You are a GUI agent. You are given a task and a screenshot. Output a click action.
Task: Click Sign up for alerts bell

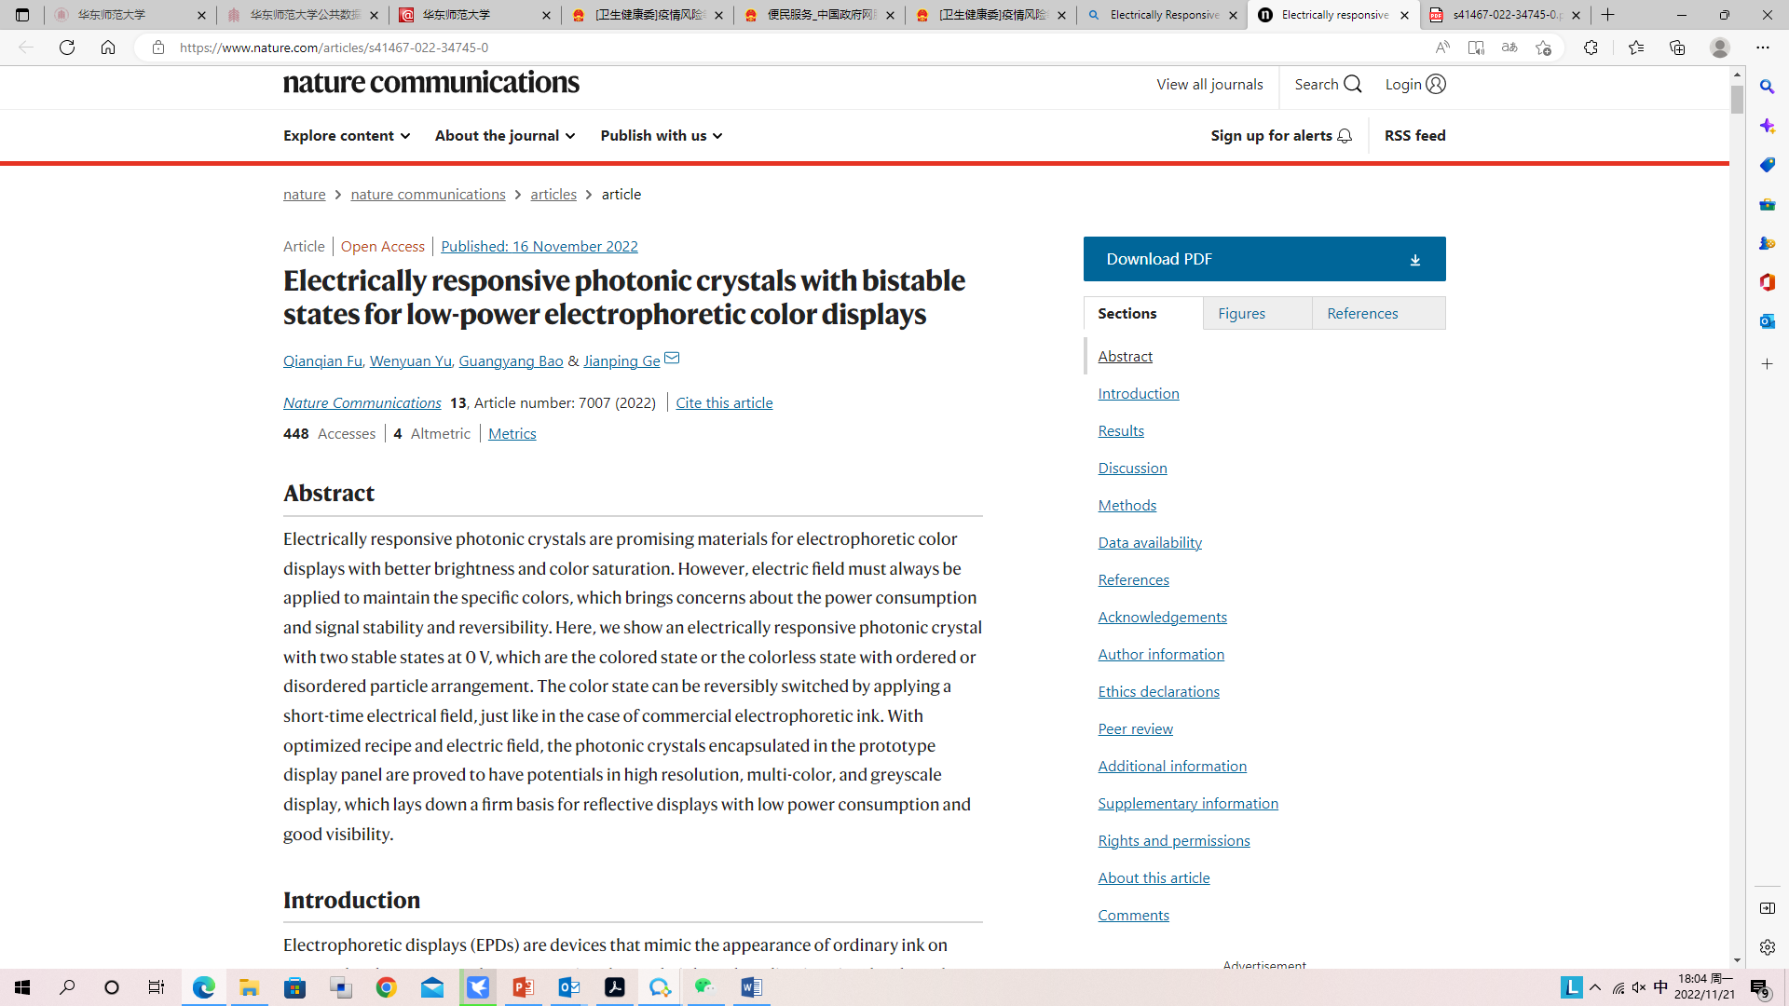pyautogui.click(x=1345, y=136)
